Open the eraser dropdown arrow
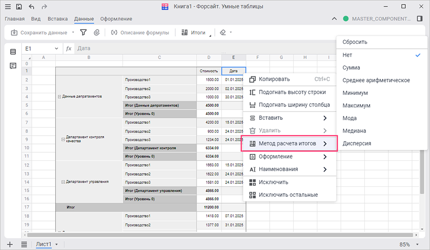This screenshot has width=430, height=250. tap(231, 33)
